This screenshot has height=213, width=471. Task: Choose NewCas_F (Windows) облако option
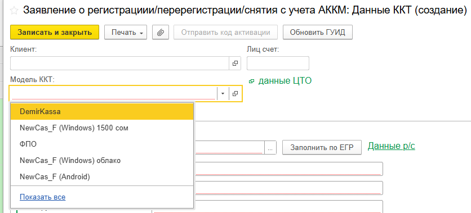click(x=102, y=161)
